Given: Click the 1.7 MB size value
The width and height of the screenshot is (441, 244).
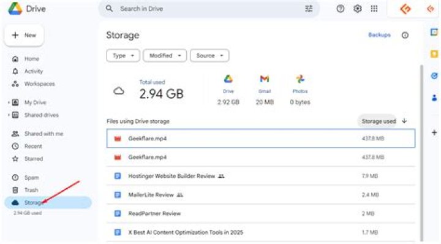Looking at the screenshot, I should pyautogui.click(x=369, y=232).
